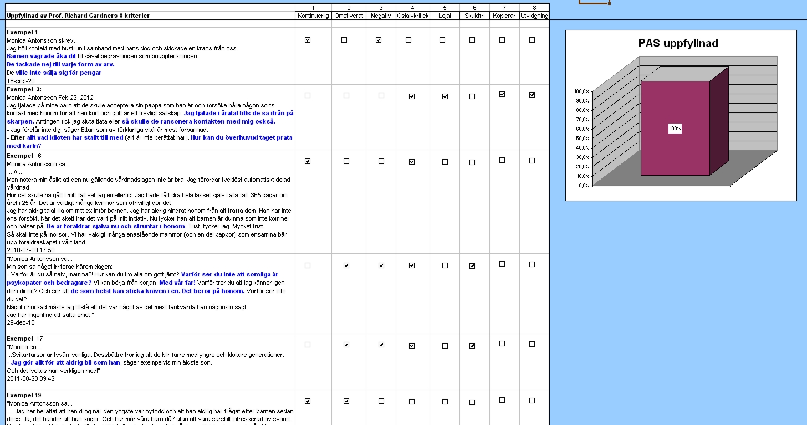Click the timestamp '2011-08-23 09:42'
This screenshot has width=807, height=425.
30,378
